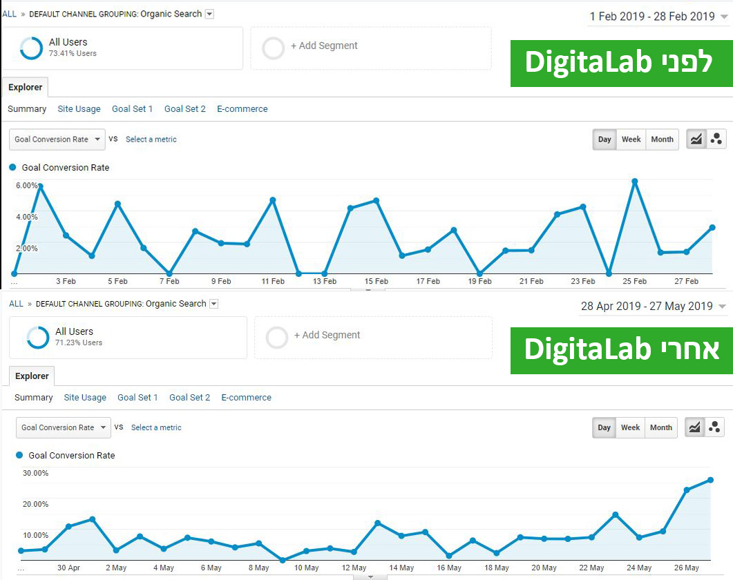This screenshot has width=733, height=580.
Task: Expand the handle below the May chart
Action: 370,577
